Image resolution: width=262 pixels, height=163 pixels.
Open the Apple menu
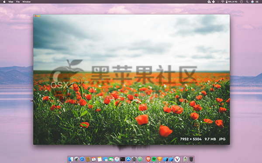coord(4,2)
